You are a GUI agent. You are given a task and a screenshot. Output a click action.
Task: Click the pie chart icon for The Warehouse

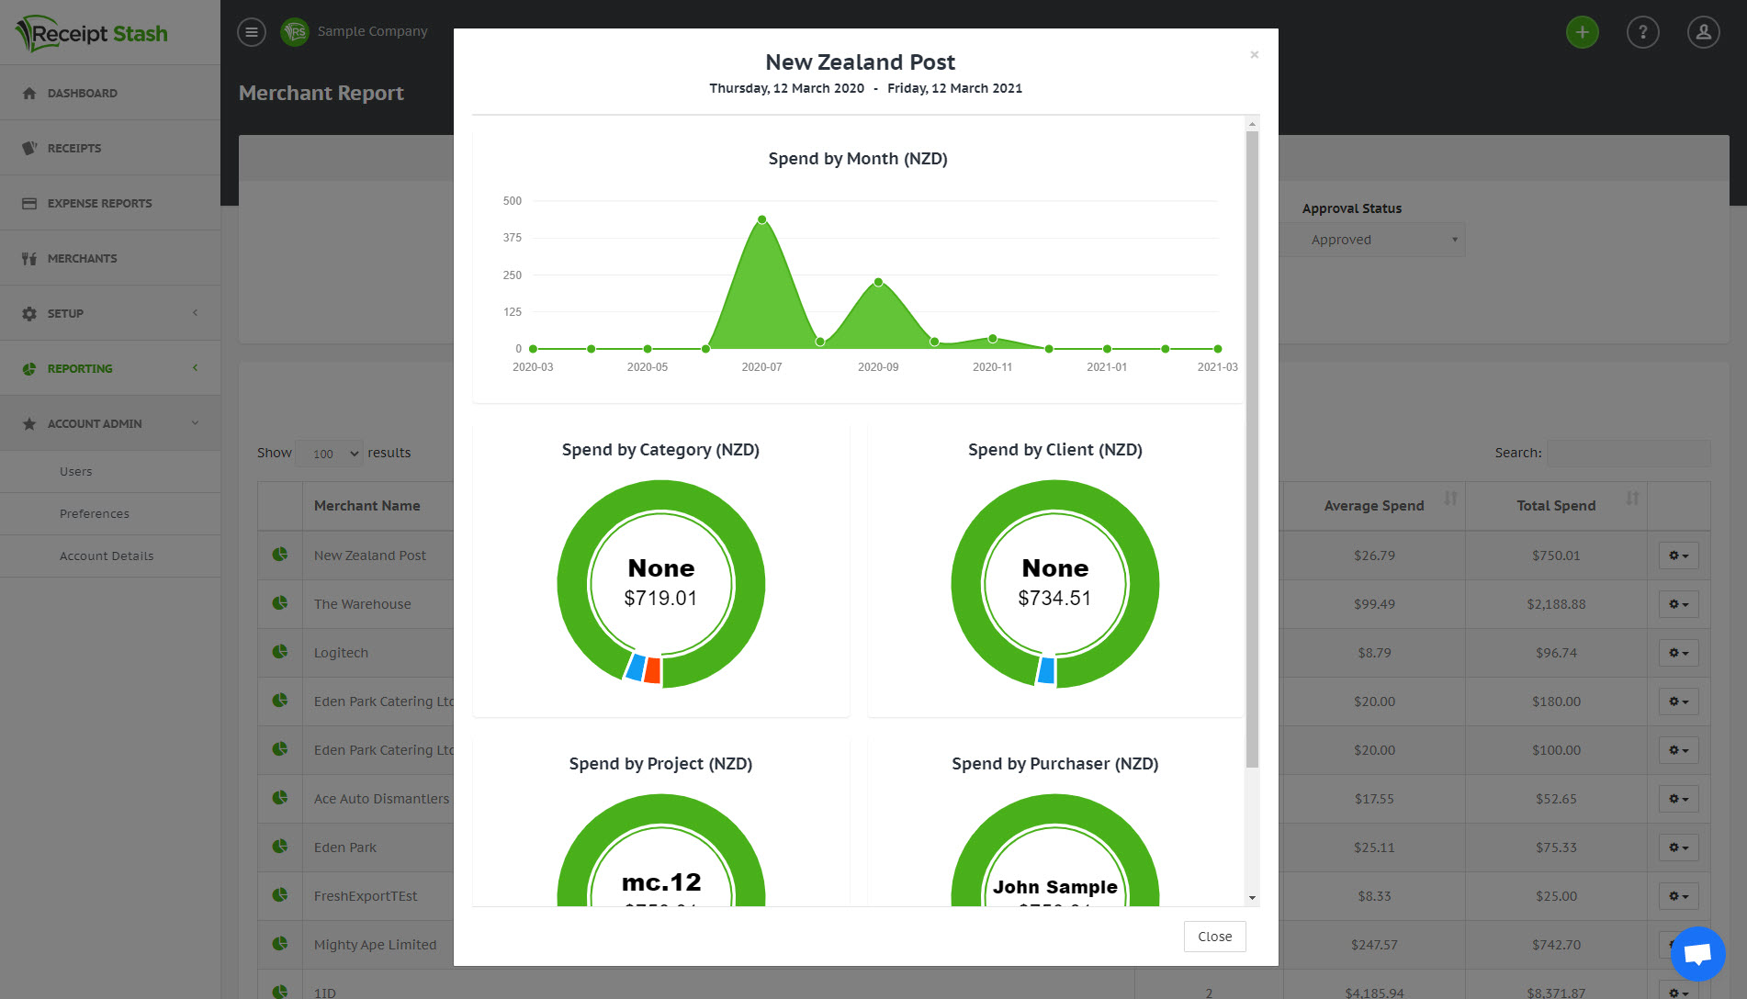pos(280,603)
